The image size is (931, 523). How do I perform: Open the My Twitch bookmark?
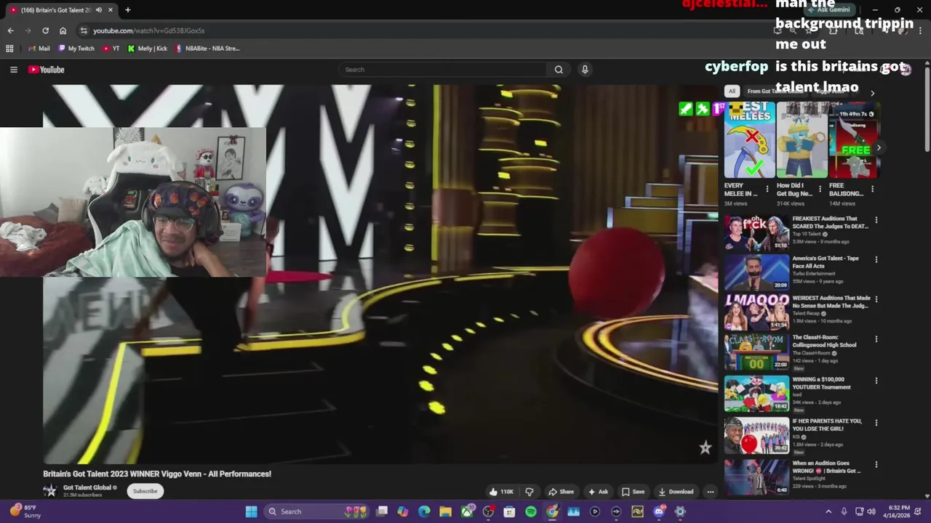pyautogui.click(x=76, y=49)
